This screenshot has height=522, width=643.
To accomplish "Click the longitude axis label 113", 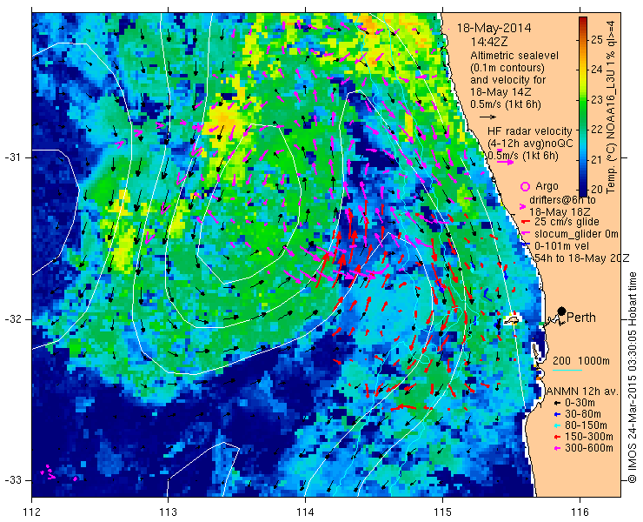I will point(168,512).
